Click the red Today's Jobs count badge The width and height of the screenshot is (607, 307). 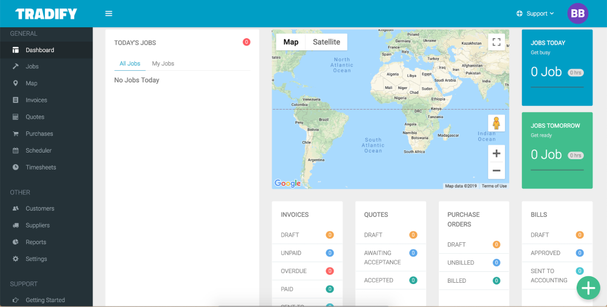246,42
